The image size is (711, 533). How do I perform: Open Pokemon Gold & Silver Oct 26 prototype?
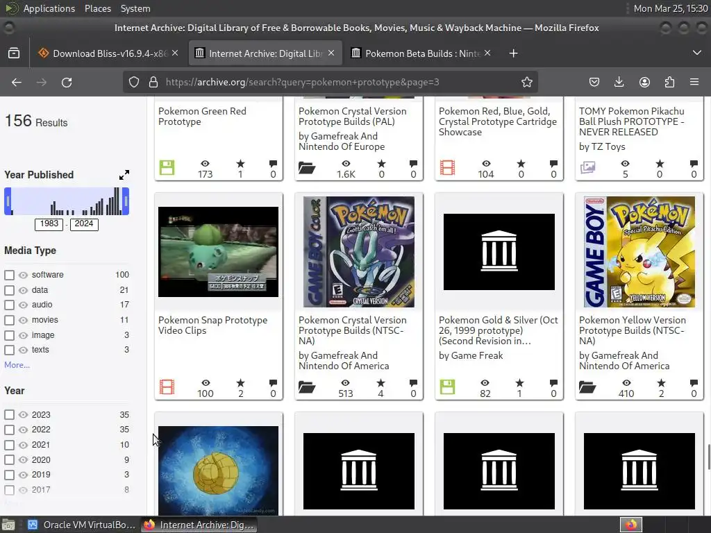click(498, 330)
